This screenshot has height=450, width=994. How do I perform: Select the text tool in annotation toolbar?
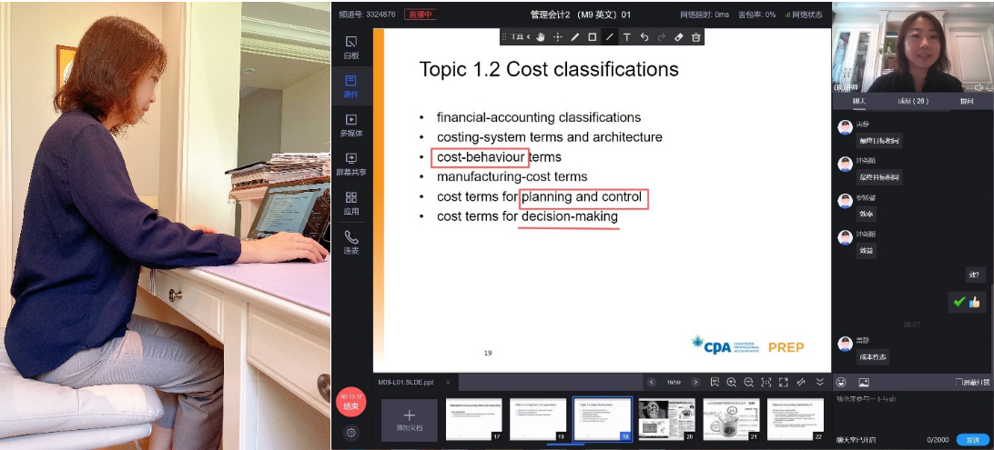pos(626,37)
